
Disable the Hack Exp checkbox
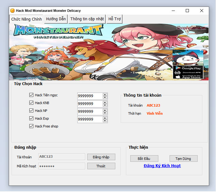click(x=31, y=118)
